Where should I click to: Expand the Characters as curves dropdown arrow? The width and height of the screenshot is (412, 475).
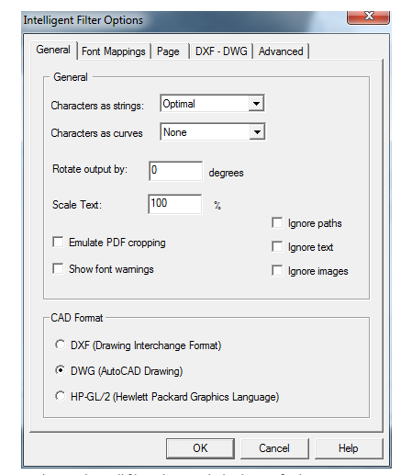tap(257, 132)
